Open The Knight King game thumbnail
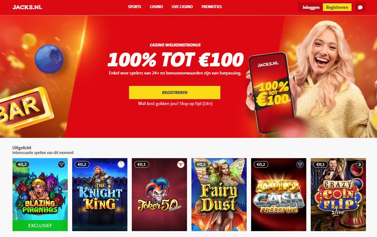Viewport: 377px width, 237px height. pos(100,194)
